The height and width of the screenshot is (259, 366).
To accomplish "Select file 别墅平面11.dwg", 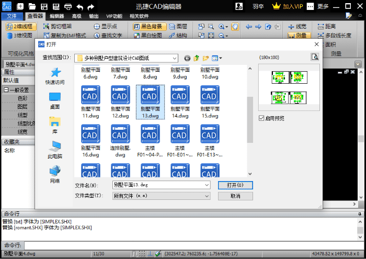I will [90, 102].
